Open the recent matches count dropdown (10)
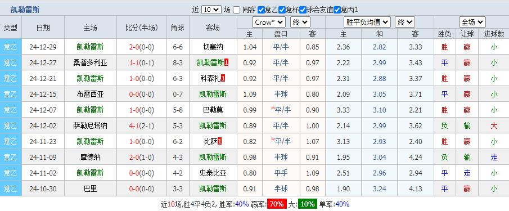 click(211, 10)
